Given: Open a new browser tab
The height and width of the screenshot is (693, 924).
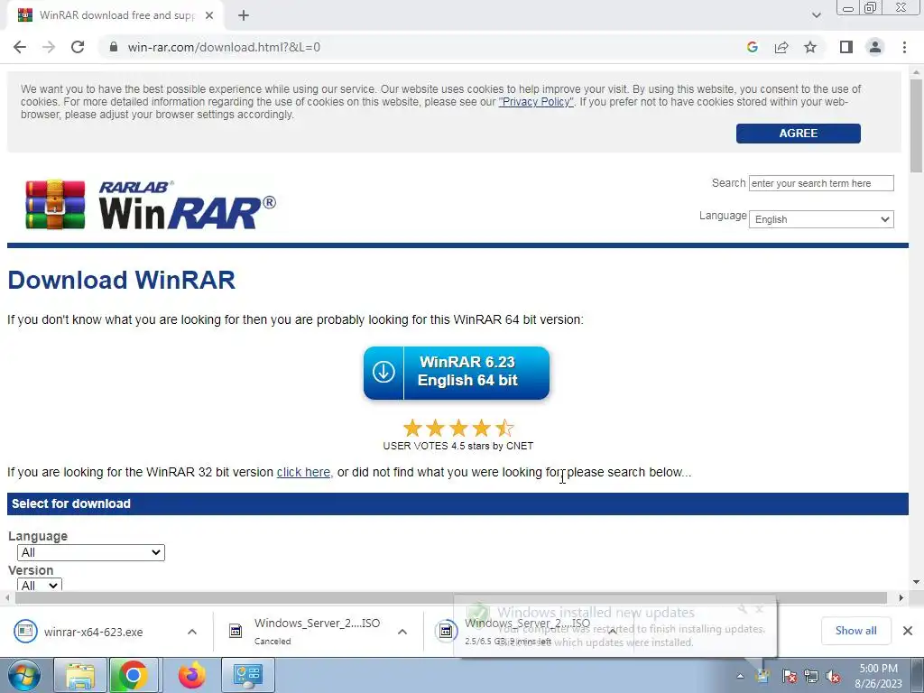Looking at the screenshot, I should pyautogui.click(x=244, y=16).
